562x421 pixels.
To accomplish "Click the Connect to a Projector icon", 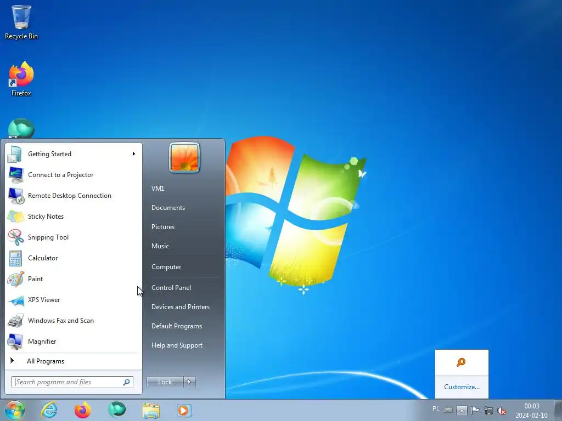I will (15, 175).
